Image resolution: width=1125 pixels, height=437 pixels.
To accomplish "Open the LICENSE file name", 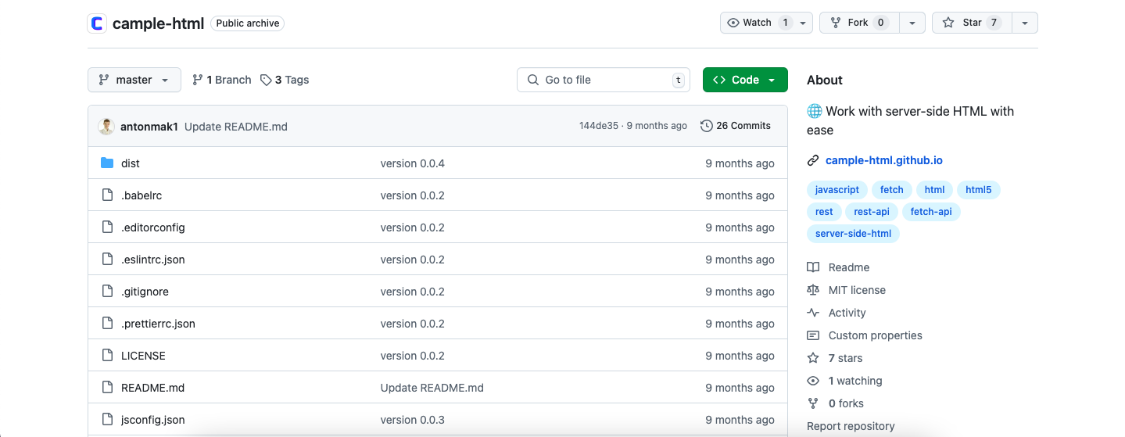I will pos(143,356).
